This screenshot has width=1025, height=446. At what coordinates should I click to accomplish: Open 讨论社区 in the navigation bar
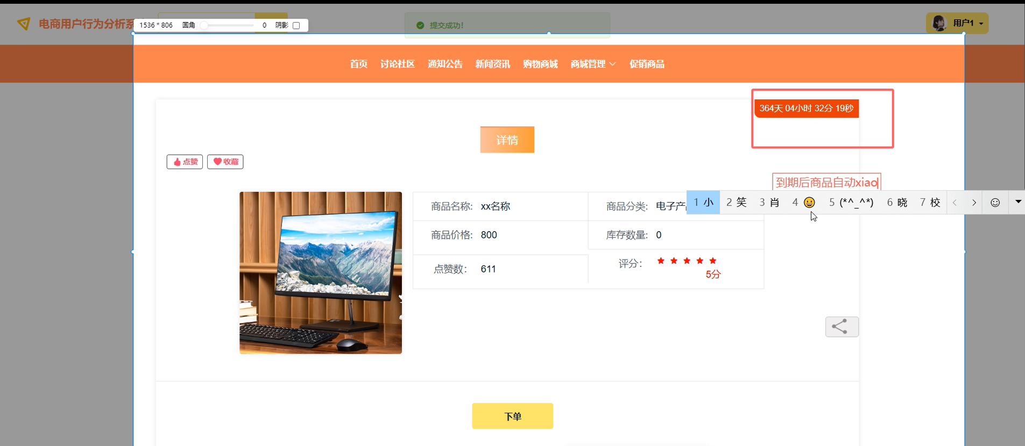(x=398, y=64)
